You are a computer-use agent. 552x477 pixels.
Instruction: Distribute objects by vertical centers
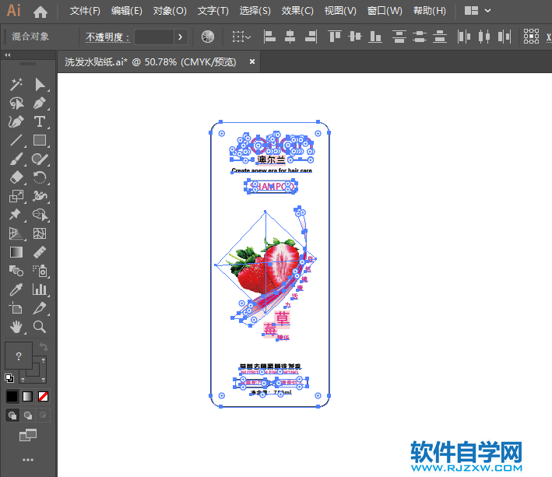[x=420, y=37]
